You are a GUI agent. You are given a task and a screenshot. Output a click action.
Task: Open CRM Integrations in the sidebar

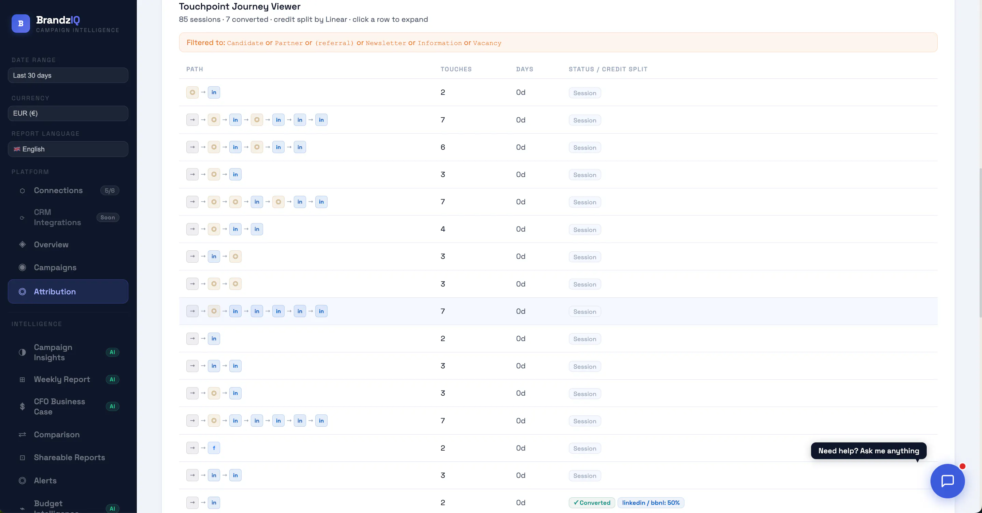(x=68, y=217)
